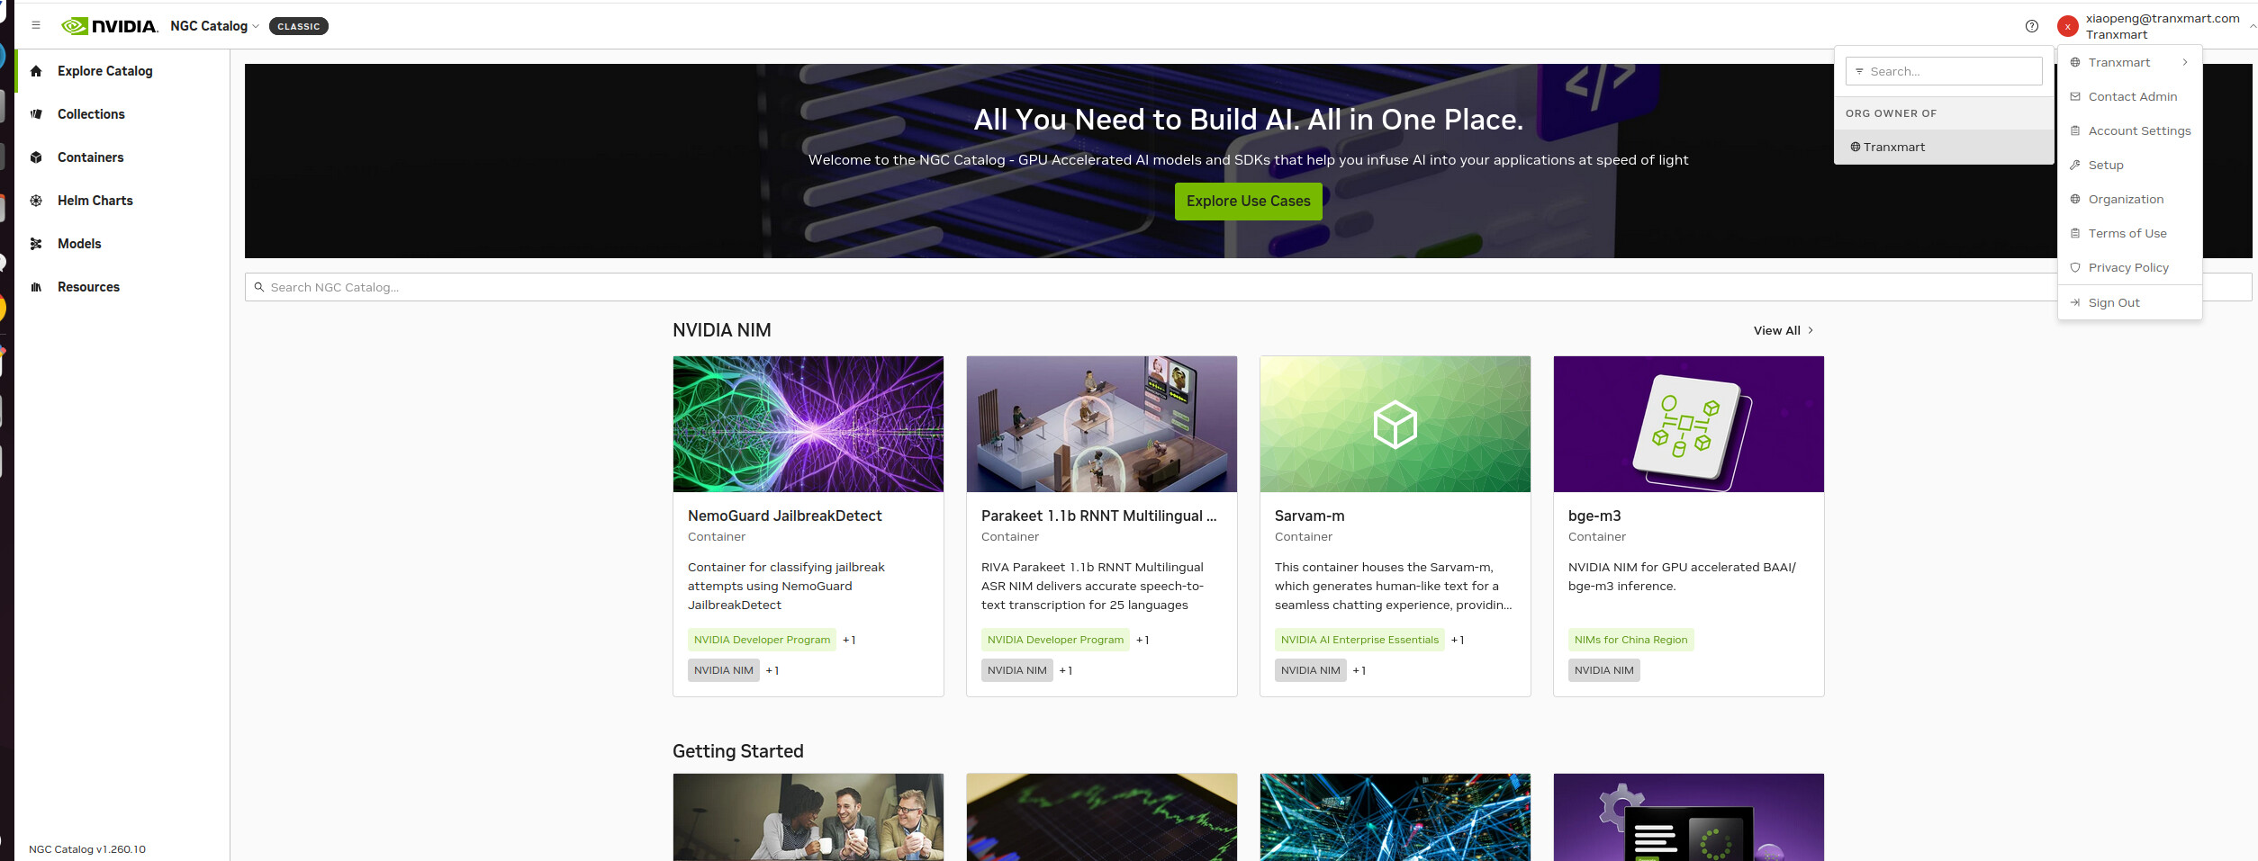Viewport: 2258px width, 861px height.
Task: Click the bge-m3 title link
Action: [1594, 516]
